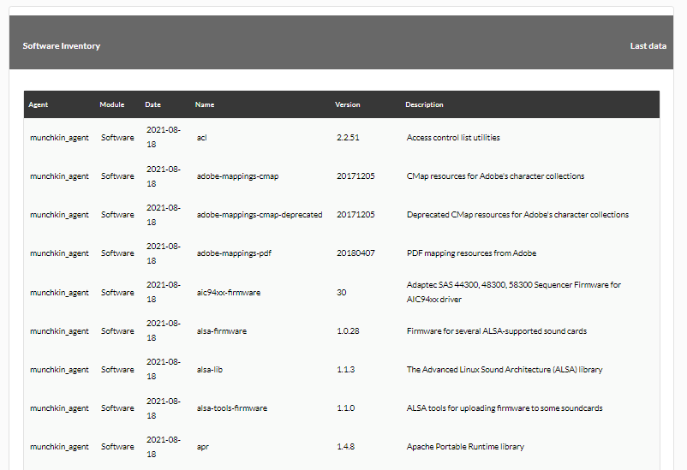The height and width of the screenshot is (470, 687).
Task: Select the apr package name
Action: pyautogui.click(x=203, y=447)
